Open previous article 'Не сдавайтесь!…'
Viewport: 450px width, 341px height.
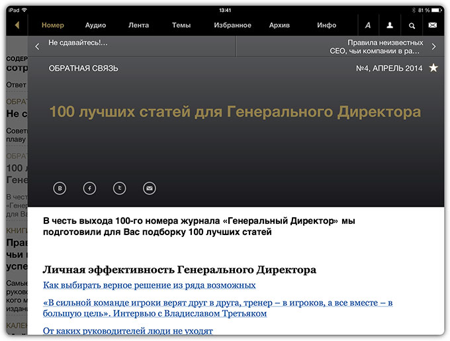tap(78, 43)
